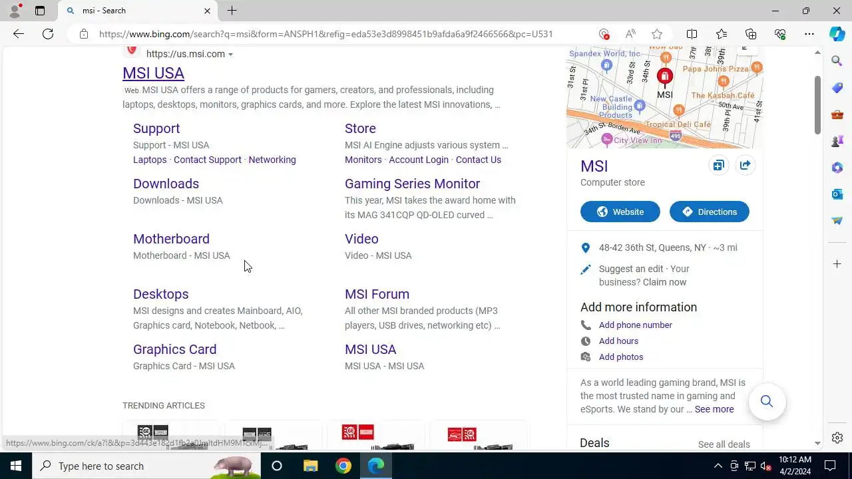Click the sidebar Search icon
Viewport: 852px width, 479px height.
coord(837,61)
